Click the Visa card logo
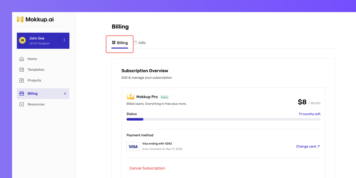The image size is (356, 178). pyautogui.click(x=133, y=146)
